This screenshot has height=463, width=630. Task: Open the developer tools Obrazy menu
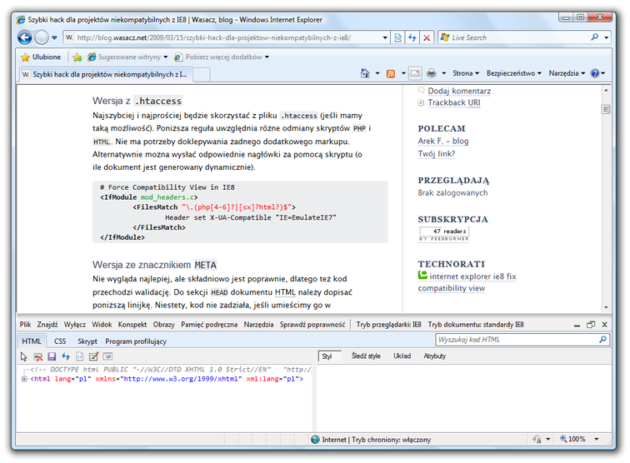pyautogui.click(x=163, y=325)
